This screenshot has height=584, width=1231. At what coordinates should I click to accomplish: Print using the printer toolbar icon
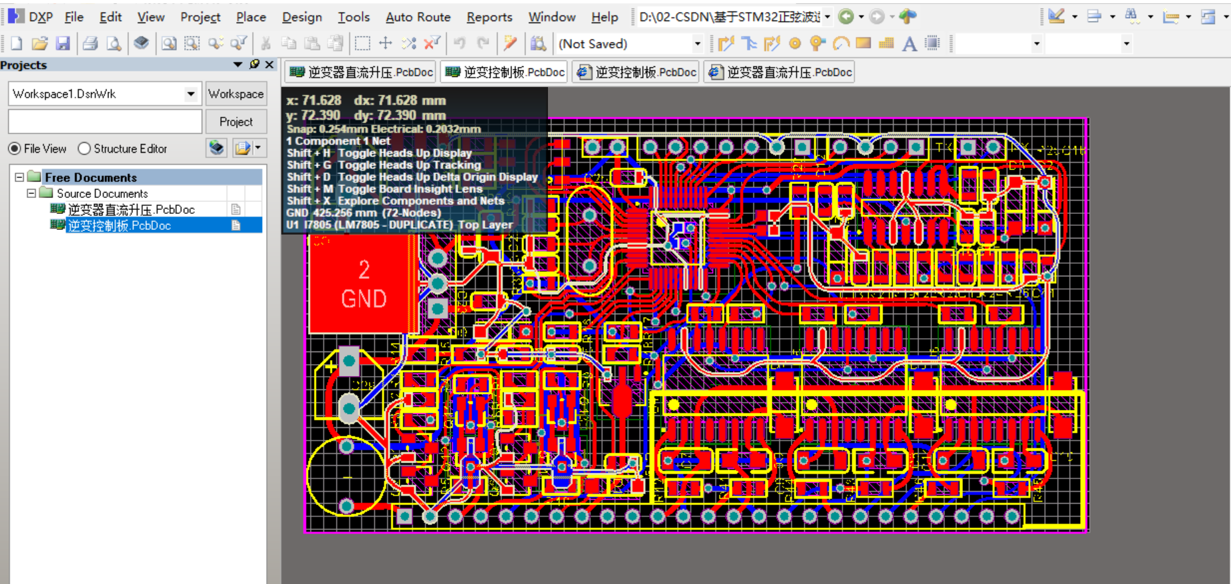pyautogui.click(x=90, y=44)
